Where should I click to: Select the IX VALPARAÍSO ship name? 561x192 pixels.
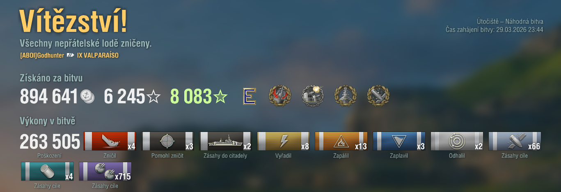pyautogui.click(x=98, y=55)
